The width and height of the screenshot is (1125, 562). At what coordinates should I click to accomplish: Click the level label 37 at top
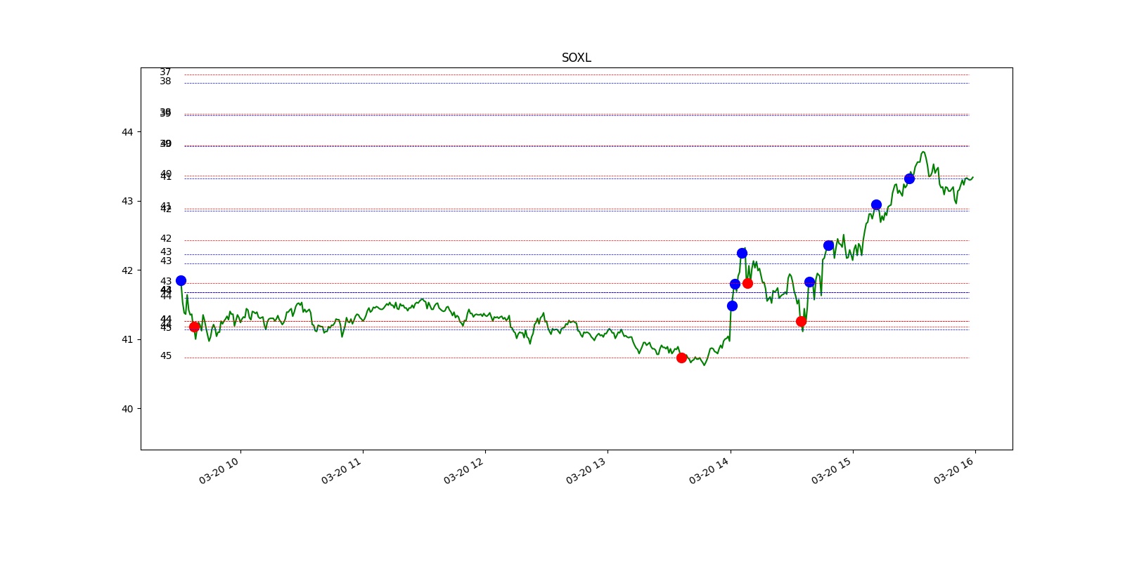pyautogui.click(x=165, y=72)
